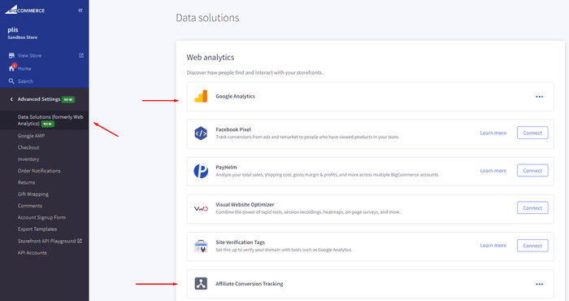Open Checkout settings
Image resolution: width=569 pixels, height=301 pixels.
28,147
